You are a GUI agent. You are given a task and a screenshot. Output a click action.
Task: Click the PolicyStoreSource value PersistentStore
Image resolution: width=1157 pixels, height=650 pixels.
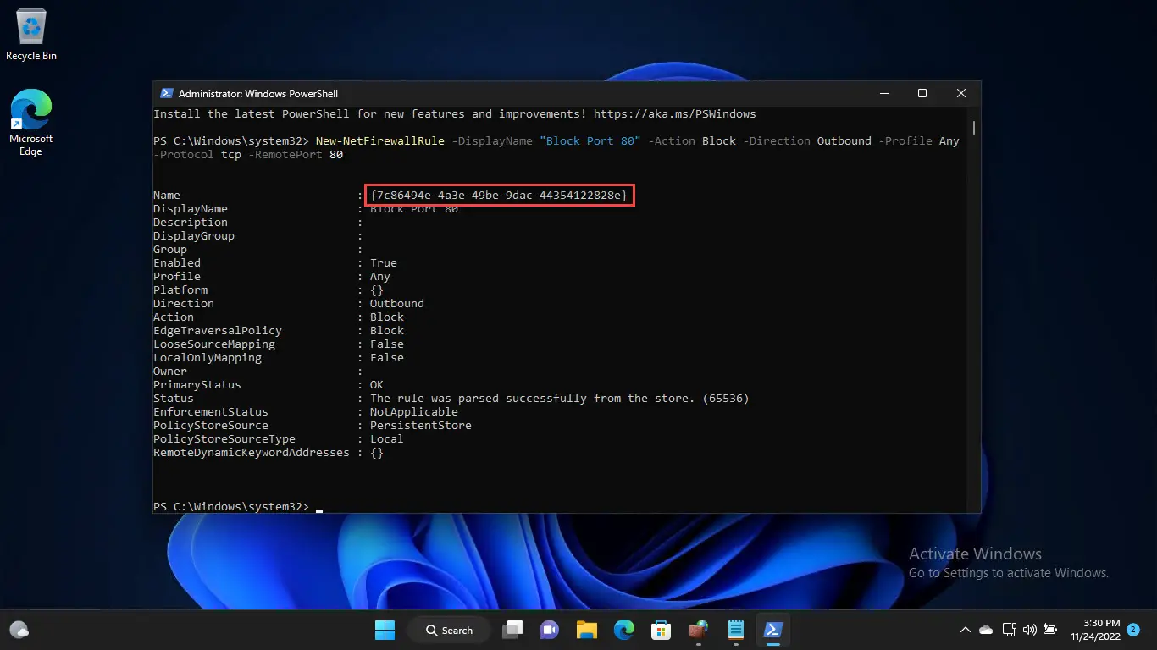pos(421,425)
